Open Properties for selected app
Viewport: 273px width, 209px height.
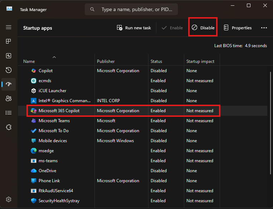click(238, 28)
